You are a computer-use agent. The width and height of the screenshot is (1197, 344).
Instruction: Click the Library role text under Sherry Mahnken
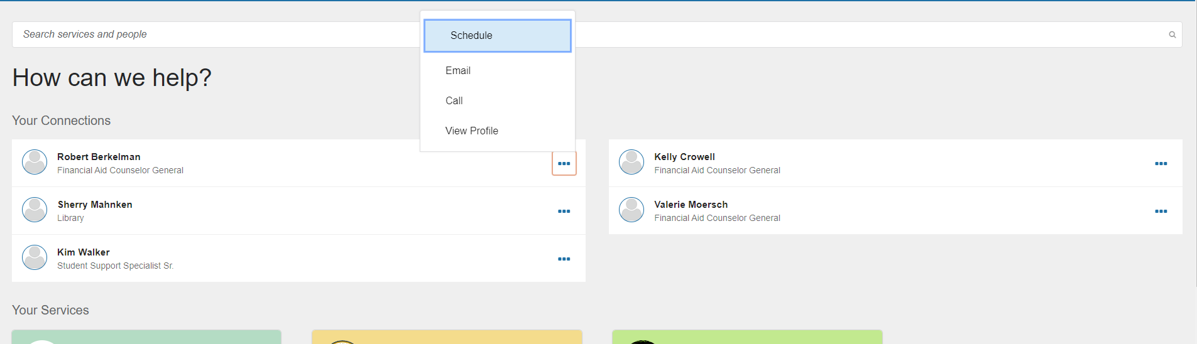click(70, 218)
